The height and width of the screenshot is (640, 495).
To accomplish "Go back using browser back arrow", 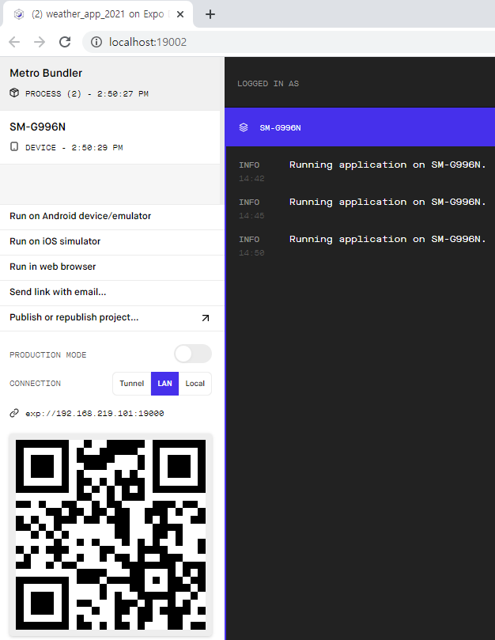I will click(14, 42).
